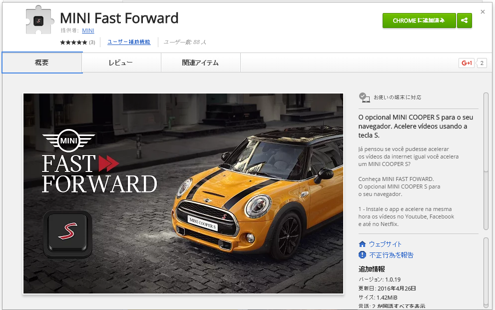
Task: Click the 'Conheça MINI FAST FOWARD.' text
Action: point(396,179)
